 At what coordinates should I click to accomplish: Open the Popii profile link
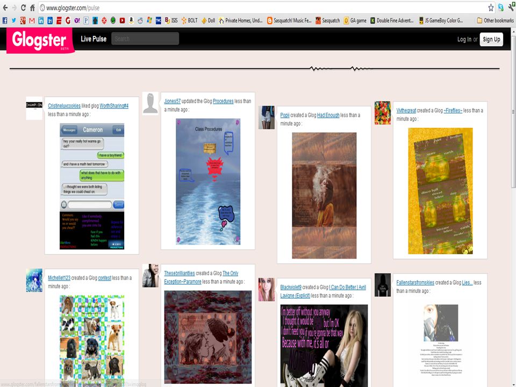[285, 115]
